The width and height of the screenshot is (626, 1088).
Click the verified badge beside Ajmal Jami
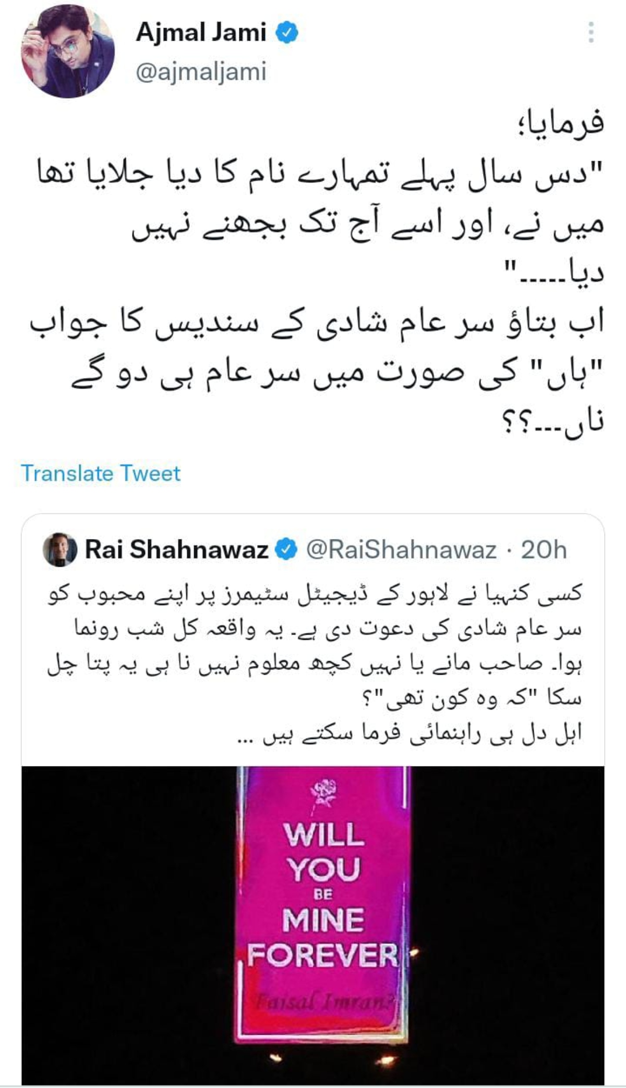[x=287, y=33]
